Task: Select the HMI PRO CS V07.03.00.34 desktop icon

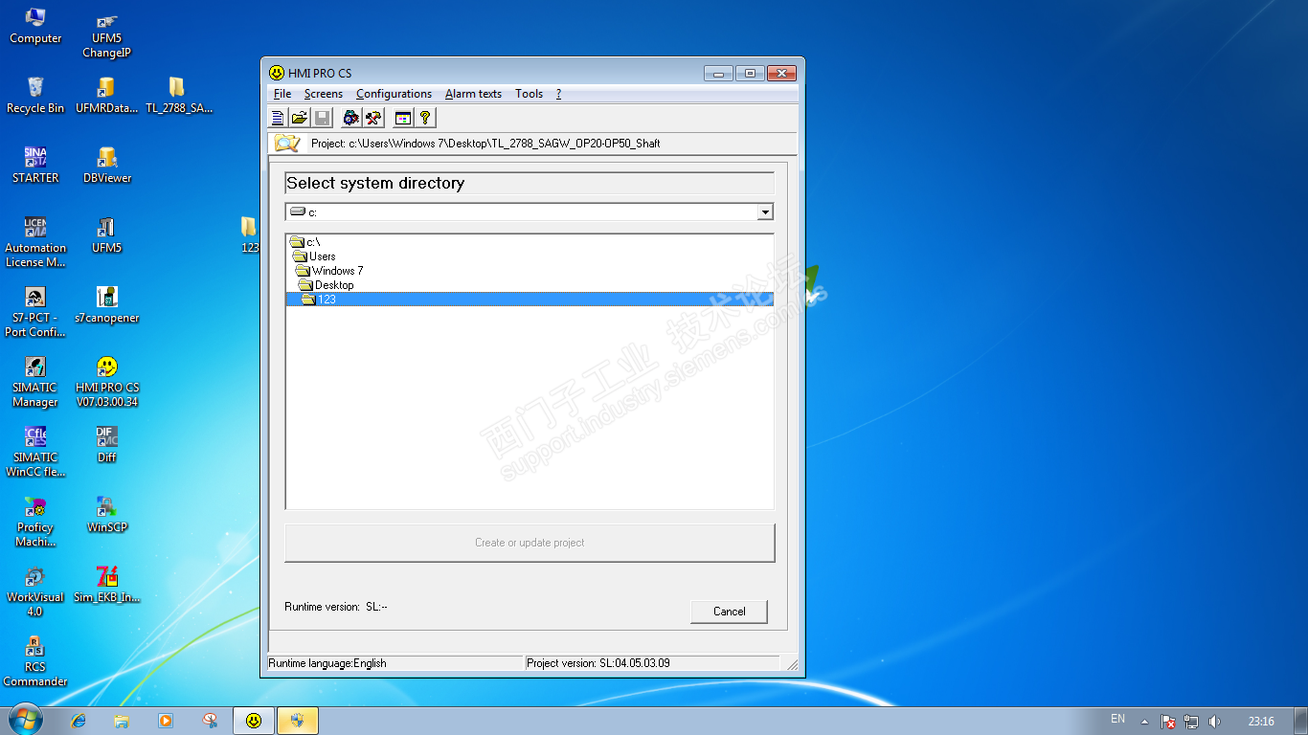Action: pyautogui.click(x=106, y=382)
